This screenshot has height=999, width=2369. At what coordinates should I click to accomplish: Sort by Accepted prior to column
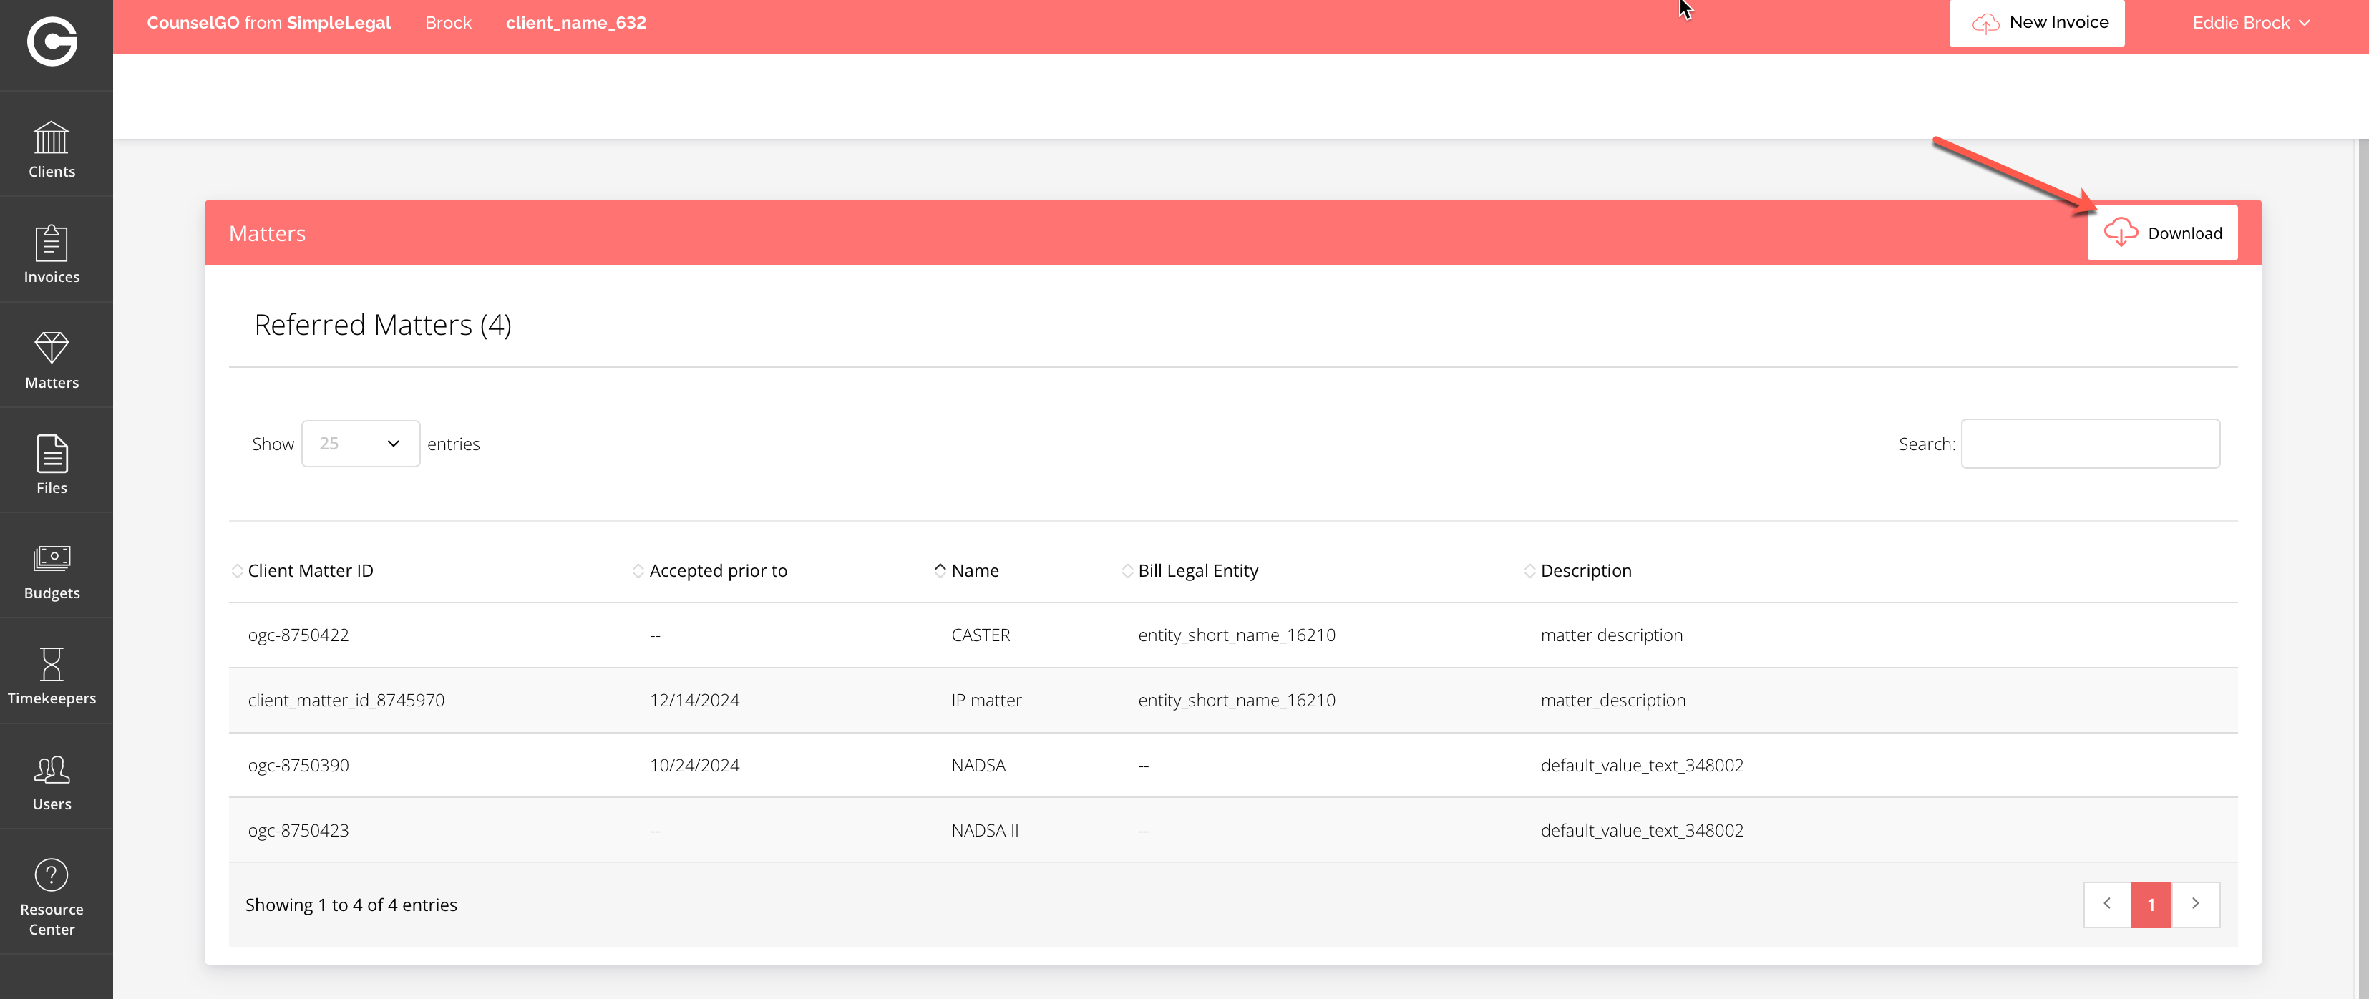click(x=717, y=570)
